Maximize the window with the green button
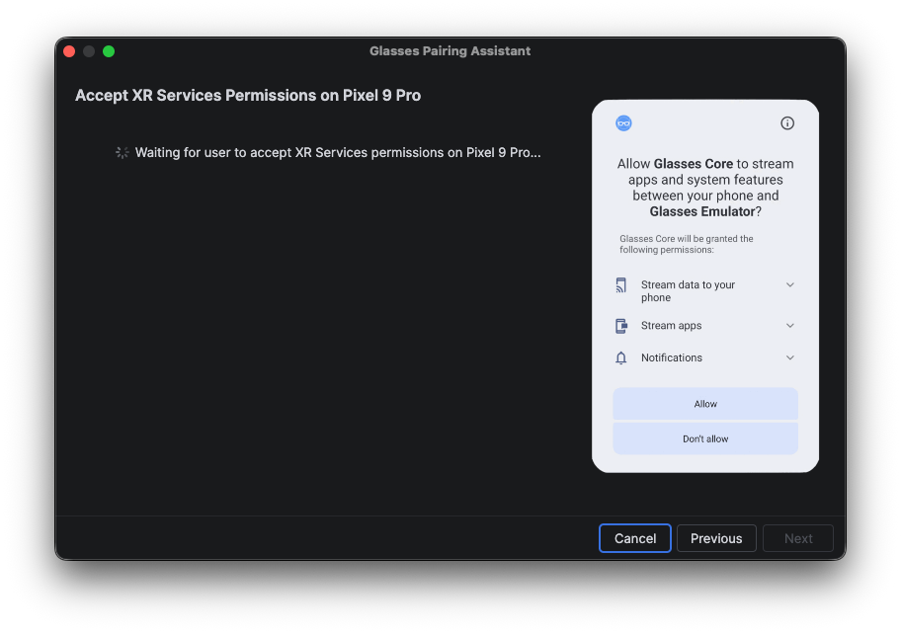 [109, 51]
